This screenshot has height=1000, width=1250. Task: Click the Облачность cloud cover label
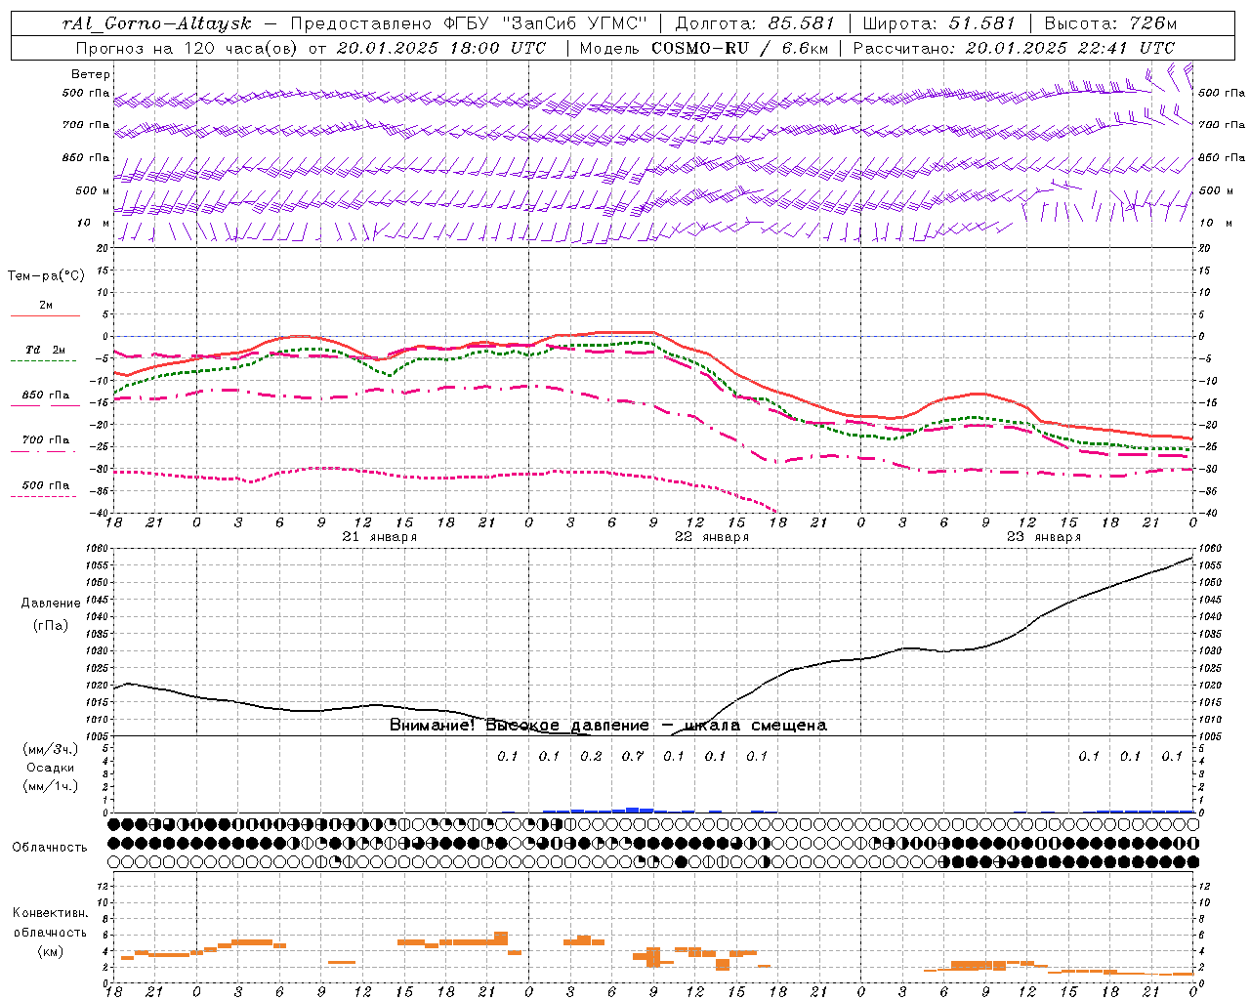pyautogui.click(x=50, y=848)
